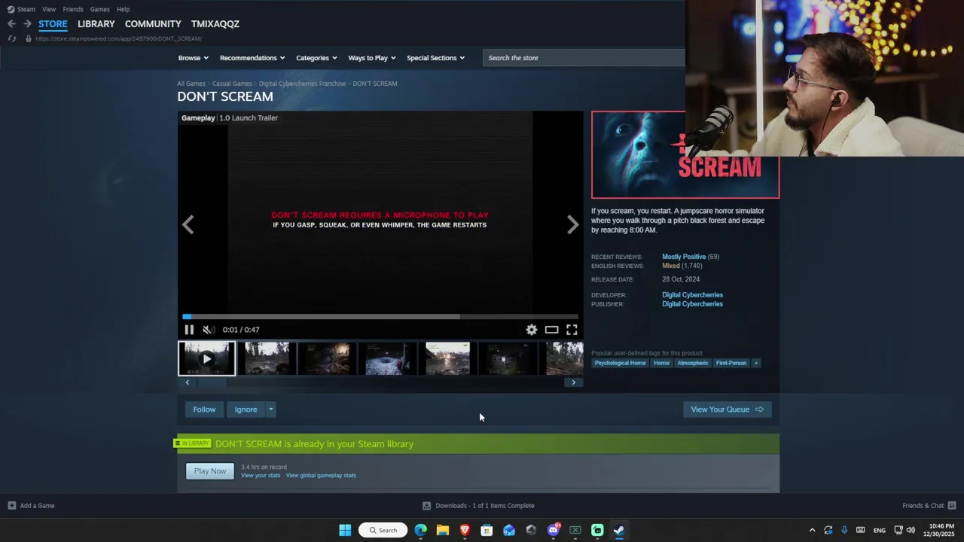
Task: Open the Help menu
Action: pos(123,9)
